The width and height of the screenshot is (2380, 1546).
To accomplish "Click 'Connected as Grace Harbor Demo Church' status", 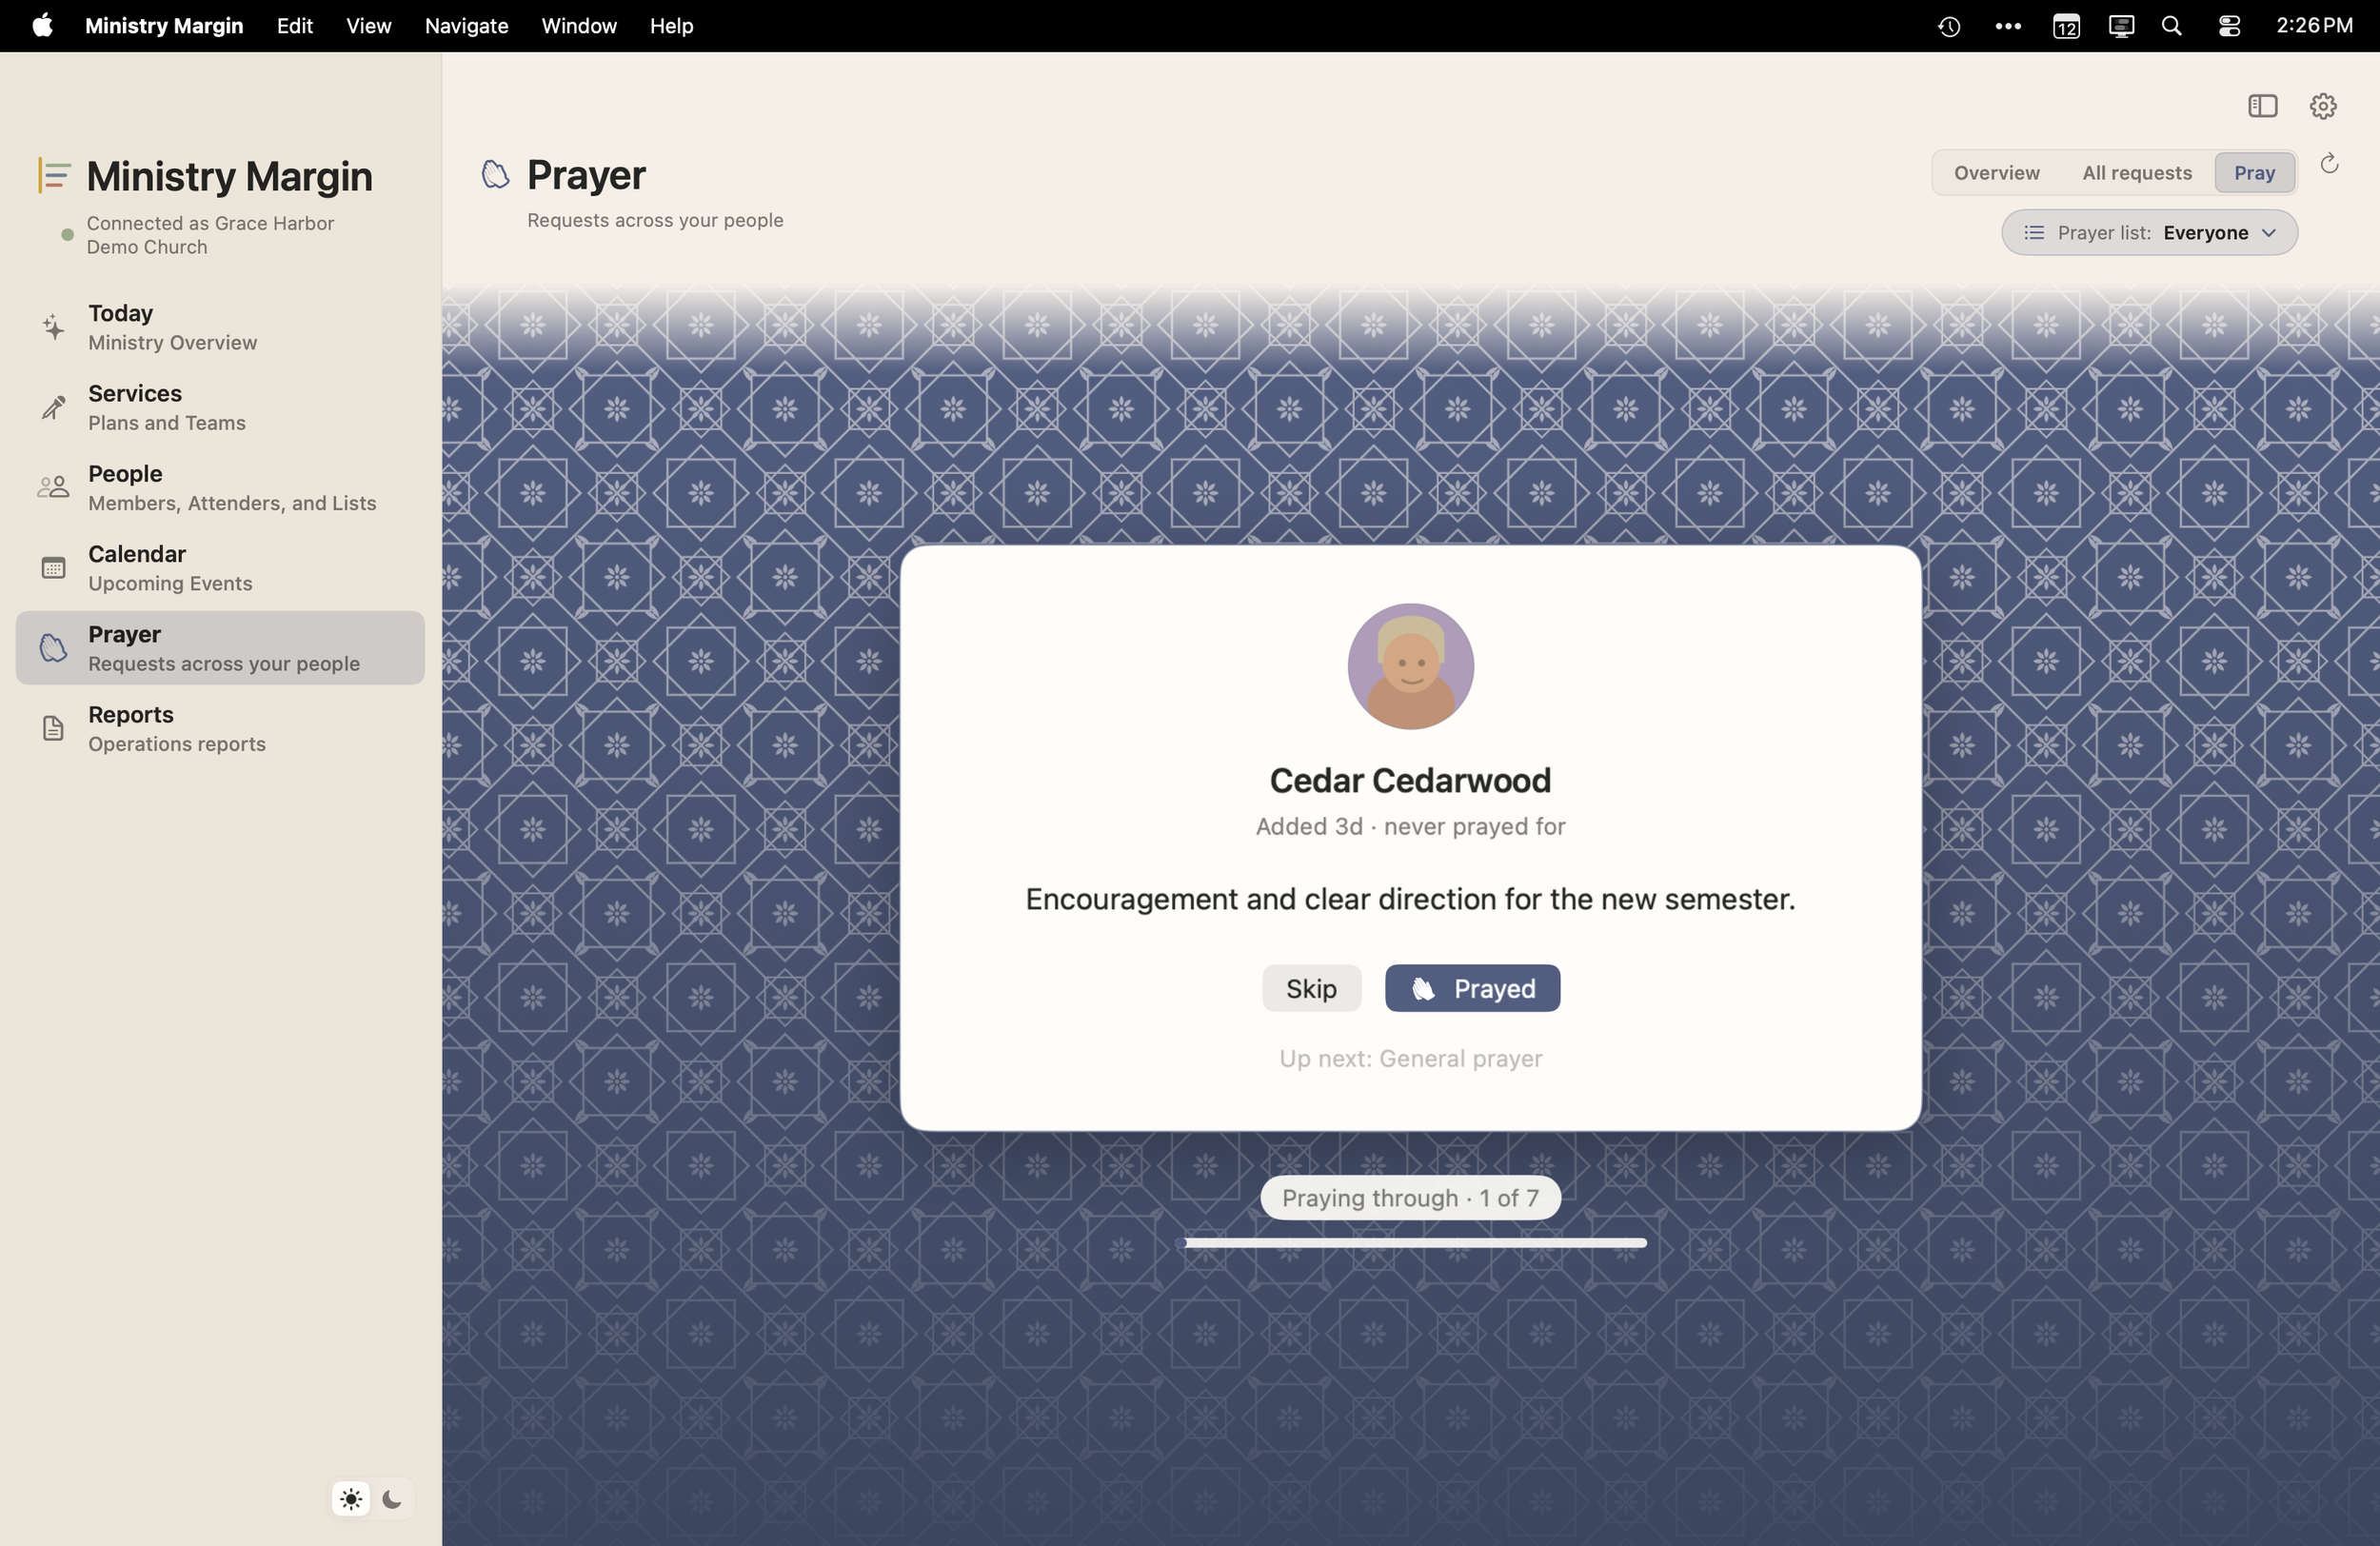I will [210, 235].
